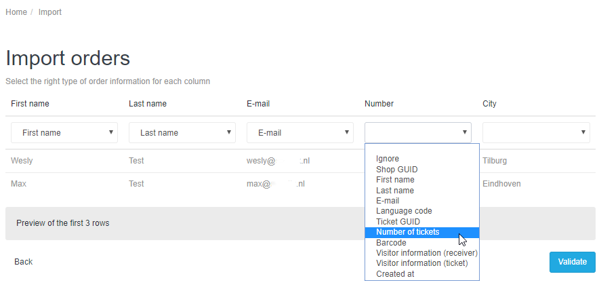Open the City column type dropdown
The width and height of the screenshot is (599, 289).
pos(536,133)
